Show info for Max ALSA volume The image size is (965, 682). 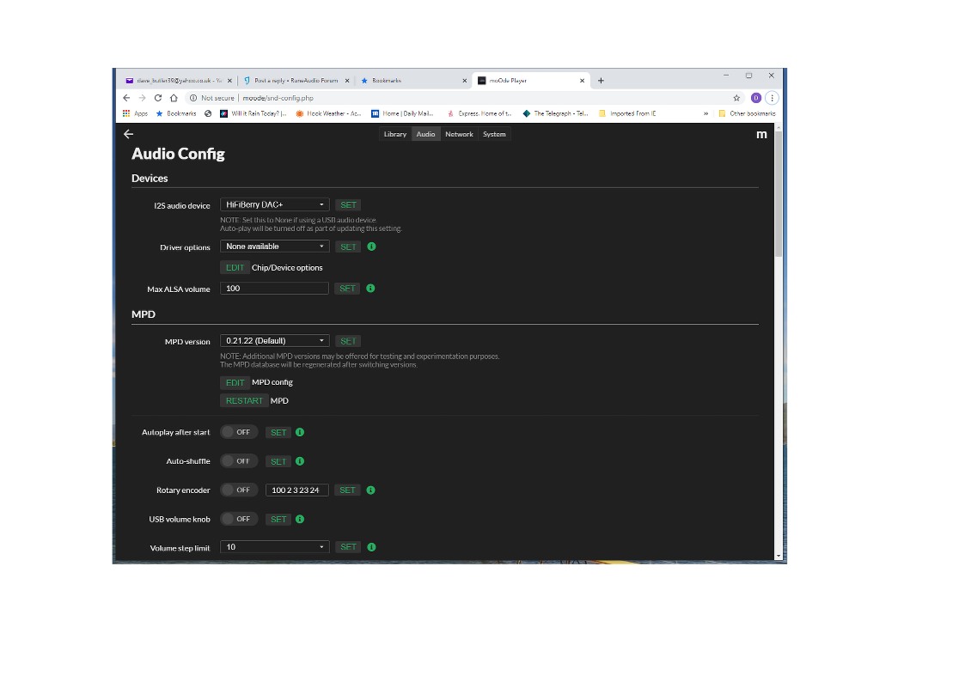370,289
